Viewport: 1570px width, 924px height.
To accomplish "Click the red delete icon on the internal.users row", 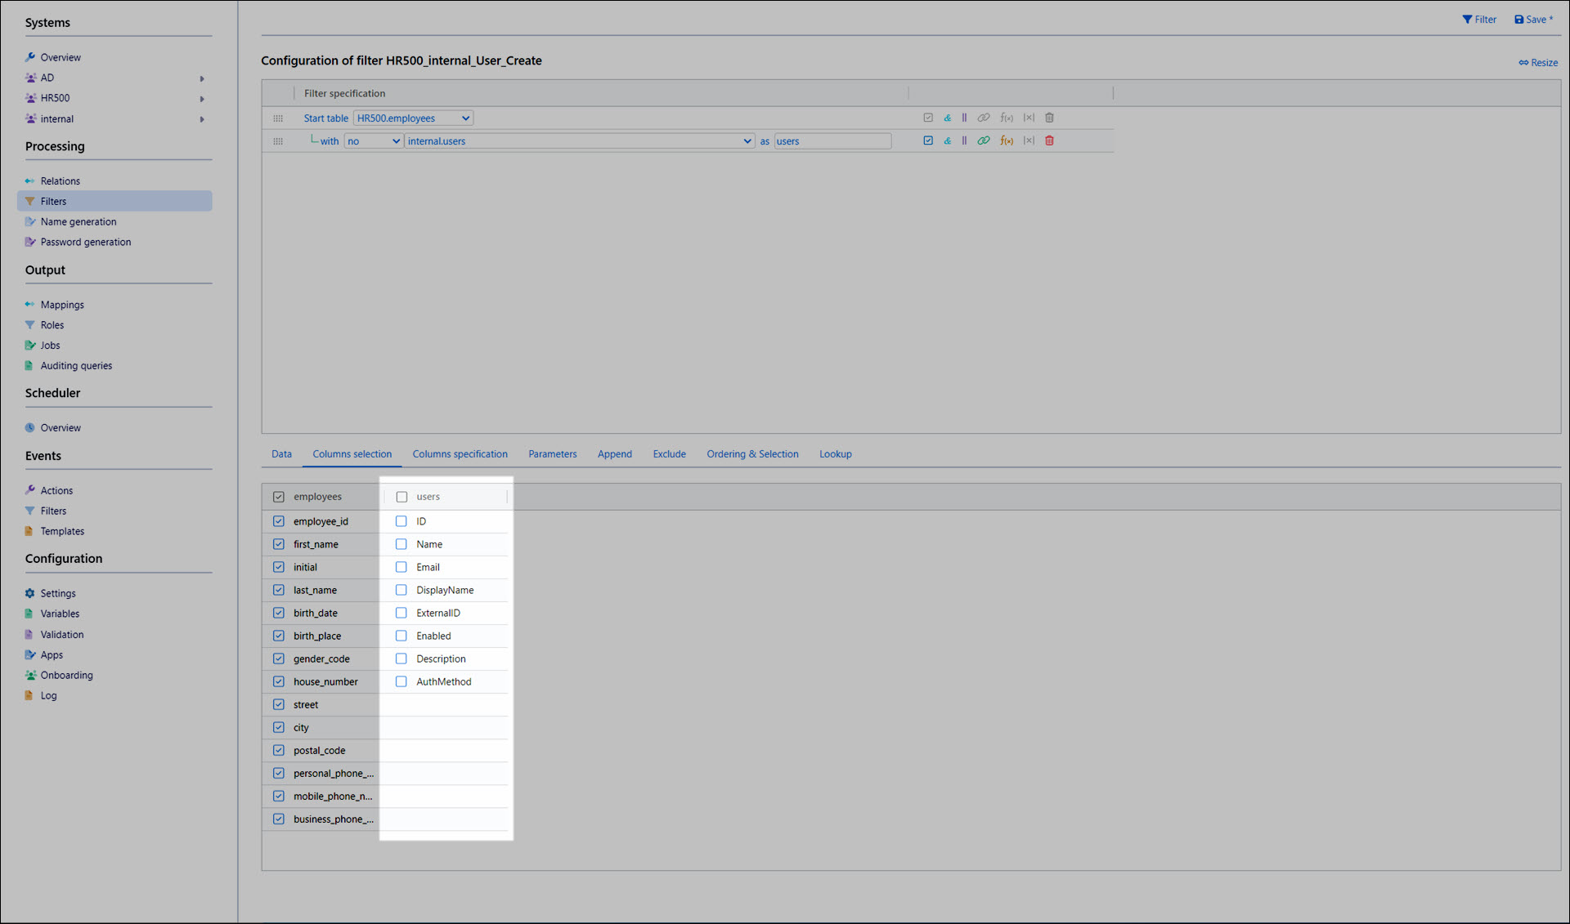I will point(1049,141).
